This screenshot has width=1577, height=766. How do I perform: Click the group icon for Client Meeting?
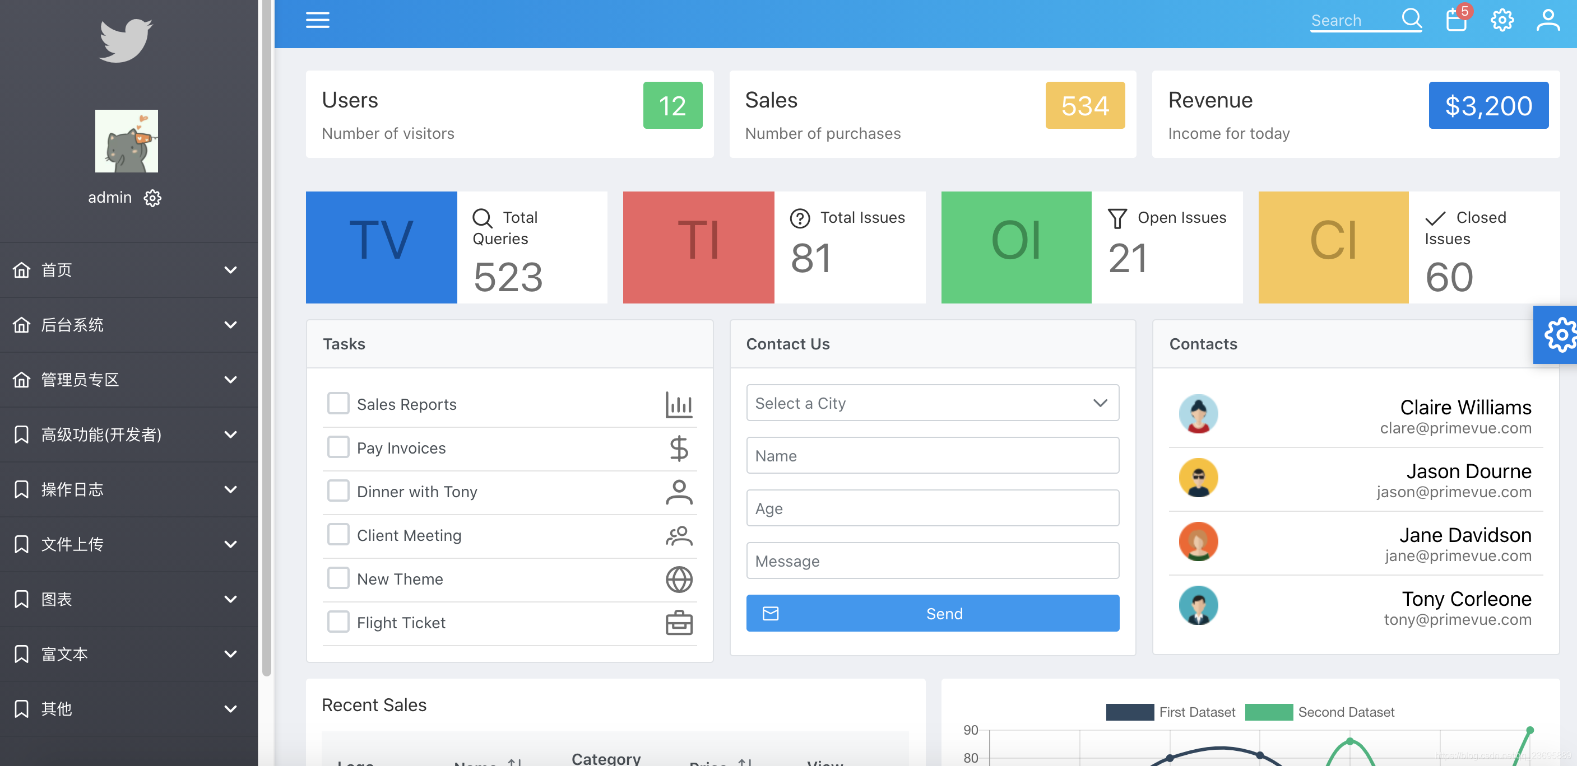click(679, 536)
